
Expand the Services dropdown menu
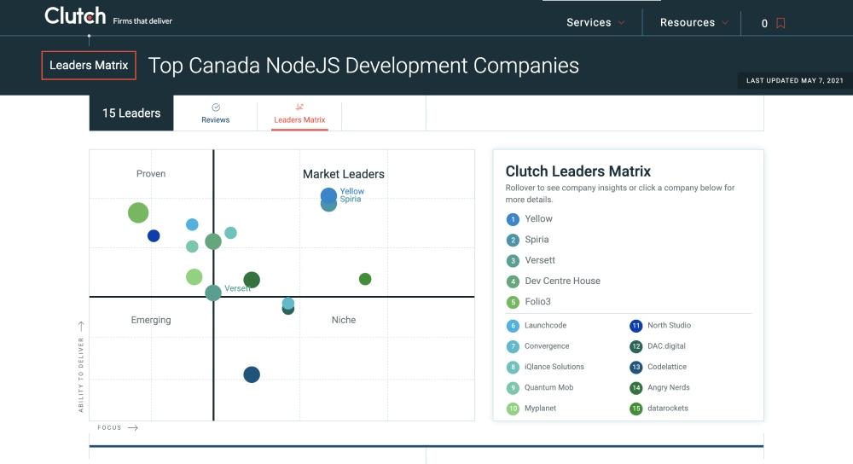[x=595, y=22]
